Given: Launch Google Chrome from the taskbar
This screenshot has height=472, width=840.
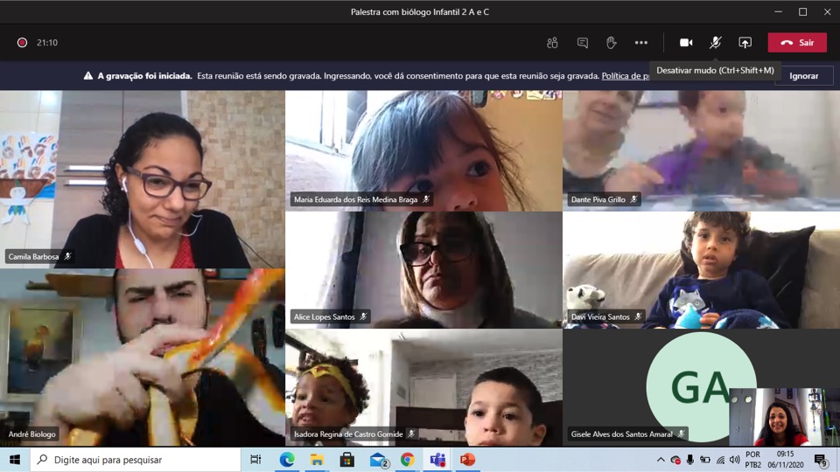Looking at the screenshot, I should pos(408,460).
